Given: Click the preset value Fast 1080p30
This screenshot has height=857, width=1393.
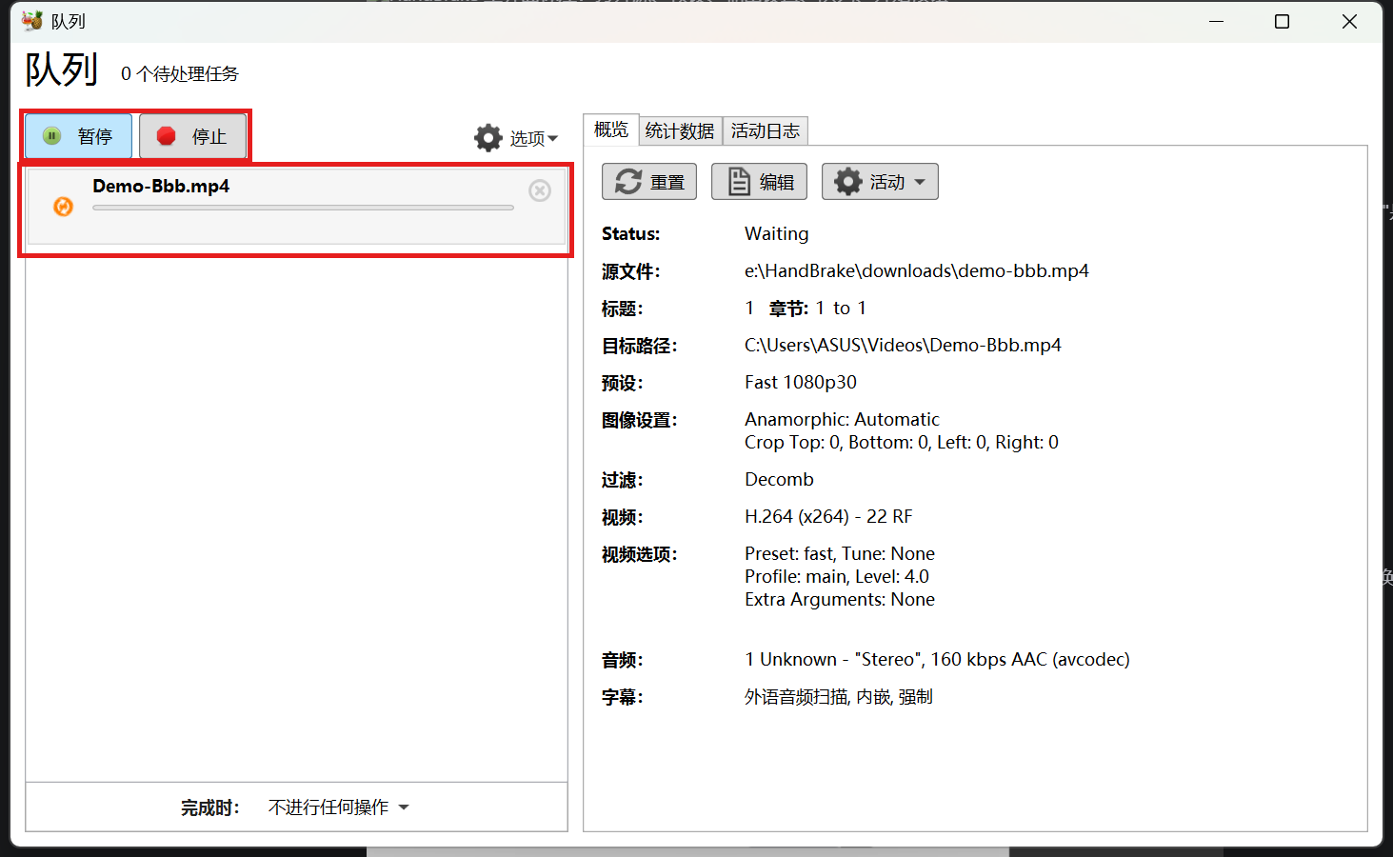Looking at the screenshot, I should coord(800,382).
